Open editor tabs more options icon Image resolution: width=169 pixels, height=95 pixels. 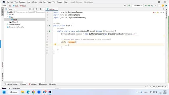[x=164, y=9]
